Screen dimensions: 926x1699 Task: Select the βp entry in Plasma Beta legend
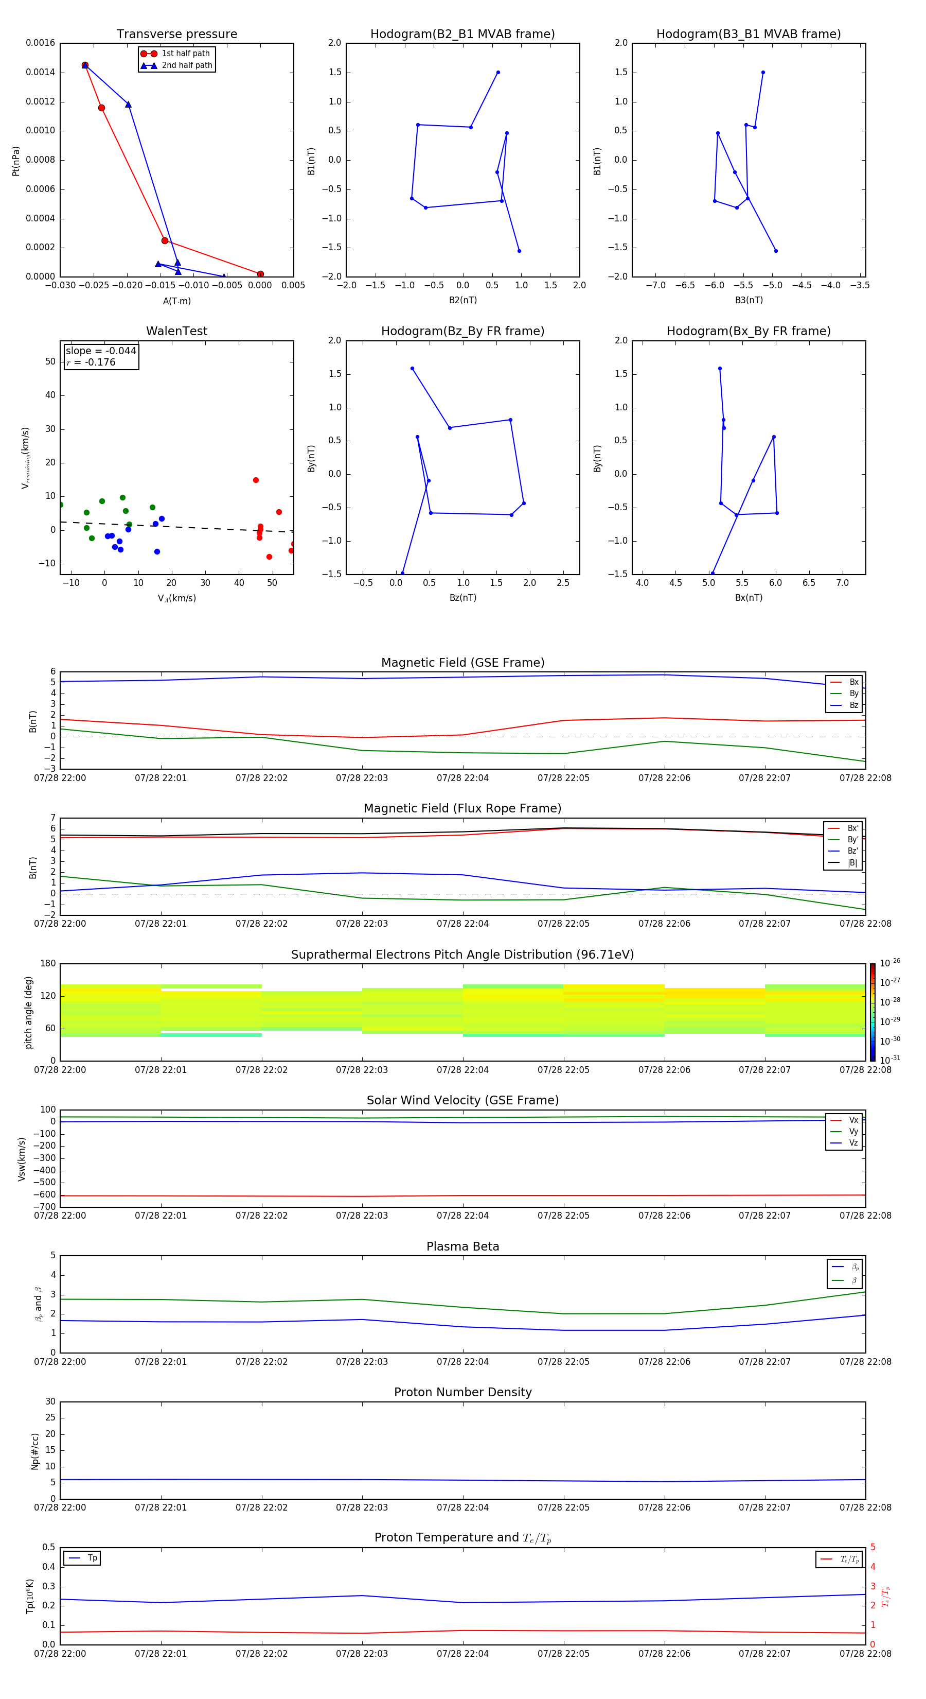(845, 1267)
